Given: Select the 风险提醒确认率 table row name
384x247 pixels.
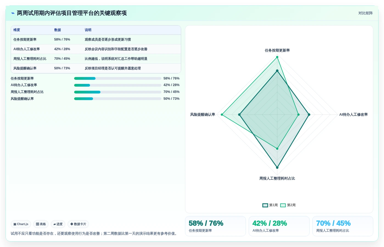Looking at the screenshot, I should [x=25, y=69].
